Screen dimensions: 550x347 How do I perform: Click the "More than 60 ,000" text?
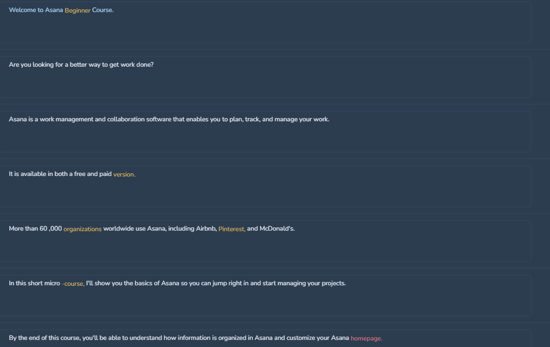[35, 229]
